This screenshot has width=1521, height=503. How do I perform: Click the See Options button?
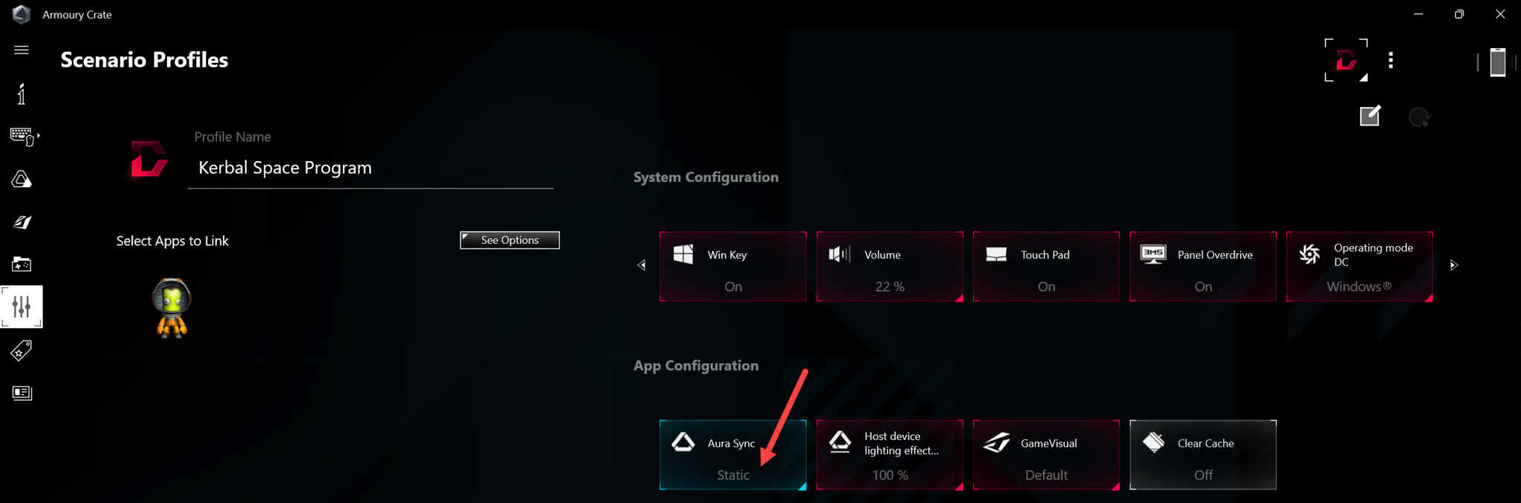click(509, 240)
